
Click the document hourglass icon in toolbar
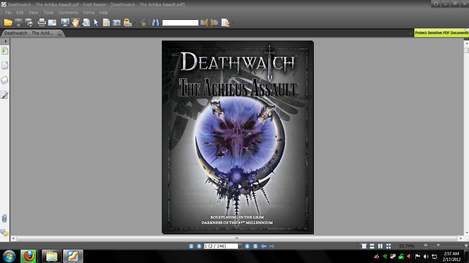(225, 23)
